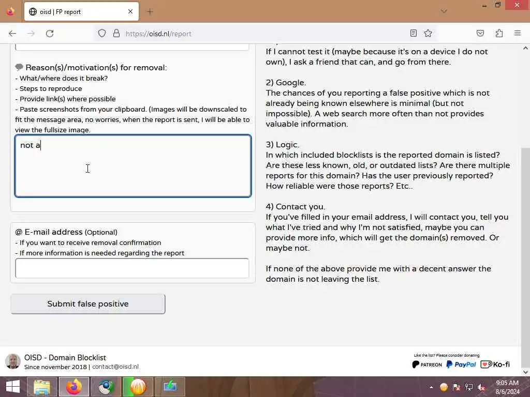Click the network status tray icon
The height and width of the screenshot is (397, 530).
(469, 387)
